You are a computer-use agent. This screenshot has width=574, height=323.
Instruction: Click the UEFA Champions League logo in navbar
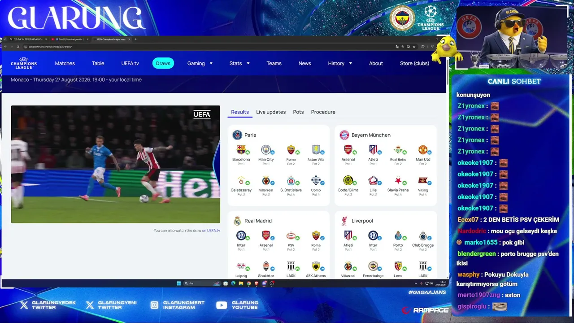(x=24, y=63)
